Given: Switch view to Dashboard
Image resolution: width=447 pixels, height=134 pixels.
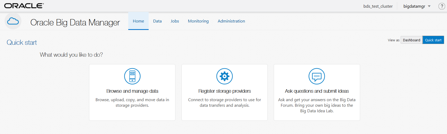Looking at the screenshot, I should (411, 40).
